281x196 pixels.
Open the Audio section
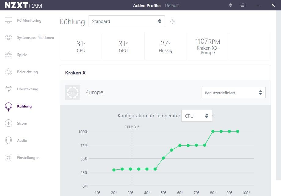tap(22, 141)
